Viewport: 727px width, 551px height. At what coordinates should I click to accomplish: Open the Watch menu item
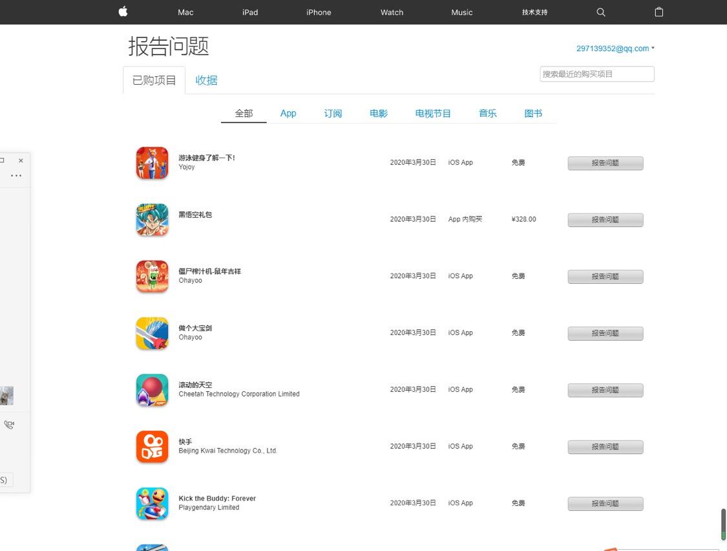click(392, 12)
